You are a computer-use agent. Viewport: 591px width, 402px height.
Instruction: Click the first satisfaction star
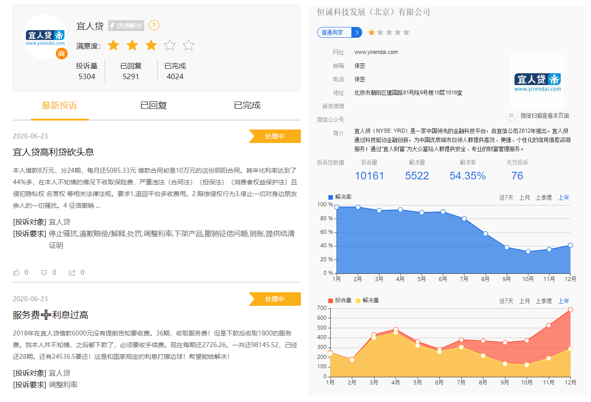[114, 45]
